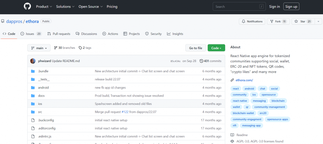Select the react-native topic tag
Viewport: 323px width, 144px height.
pos(240,101)
